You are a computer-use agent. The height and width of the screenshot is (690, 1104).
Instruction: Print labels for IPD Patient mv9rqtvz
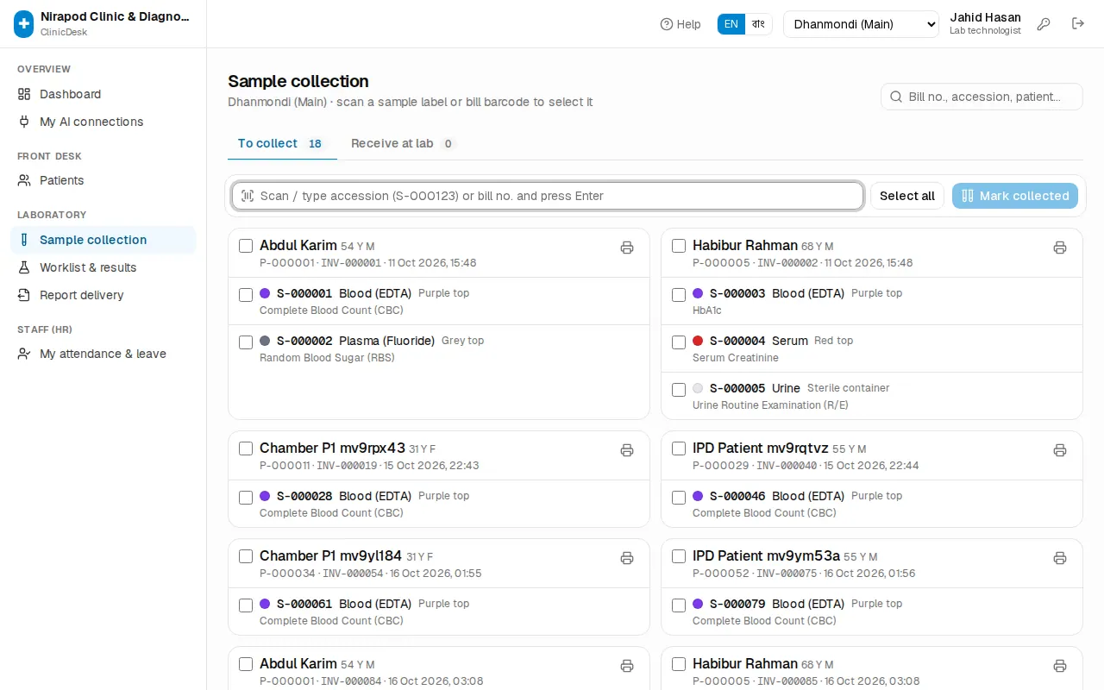tap(1060, 450)
